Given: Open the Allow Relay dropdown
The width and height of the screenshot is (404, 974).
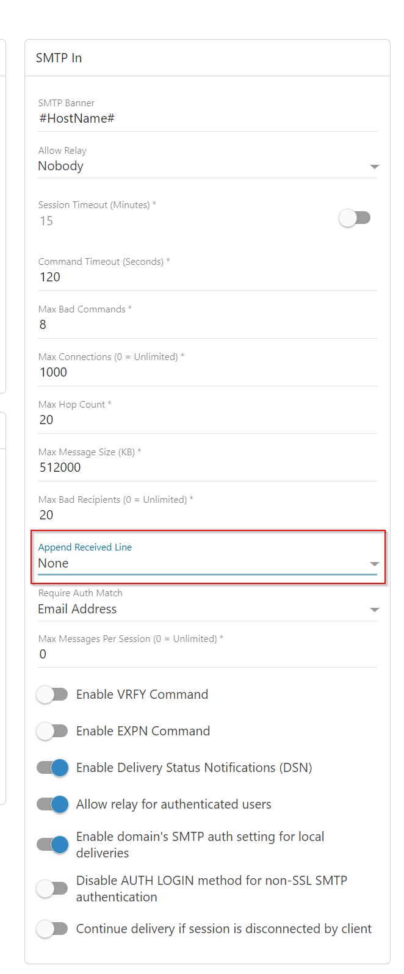Looking at the screenshot, I should pyautogui.click(x=207, y=166).
